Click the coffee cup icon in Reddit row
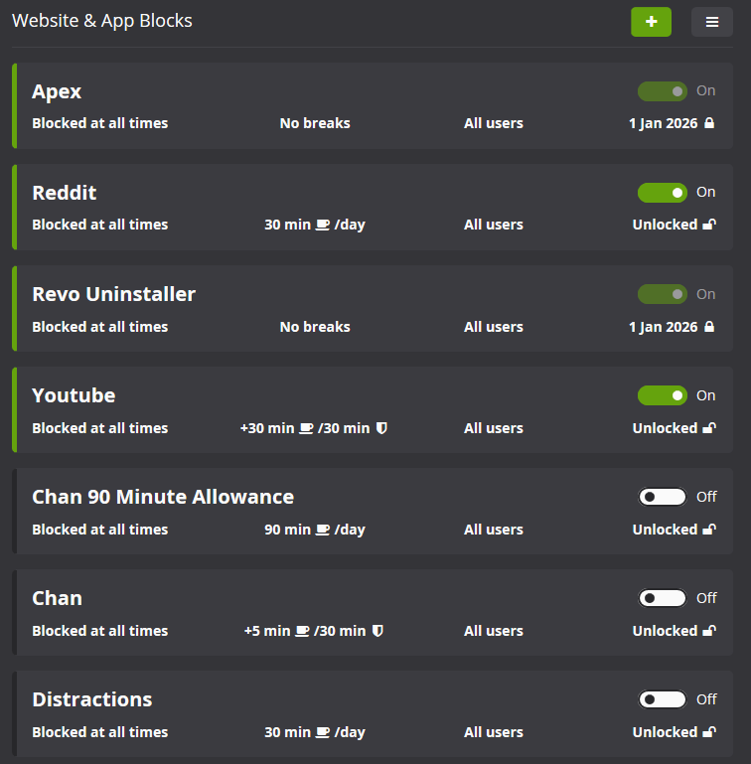This screenshot has height=764, width=751. (x=323, y=225)
